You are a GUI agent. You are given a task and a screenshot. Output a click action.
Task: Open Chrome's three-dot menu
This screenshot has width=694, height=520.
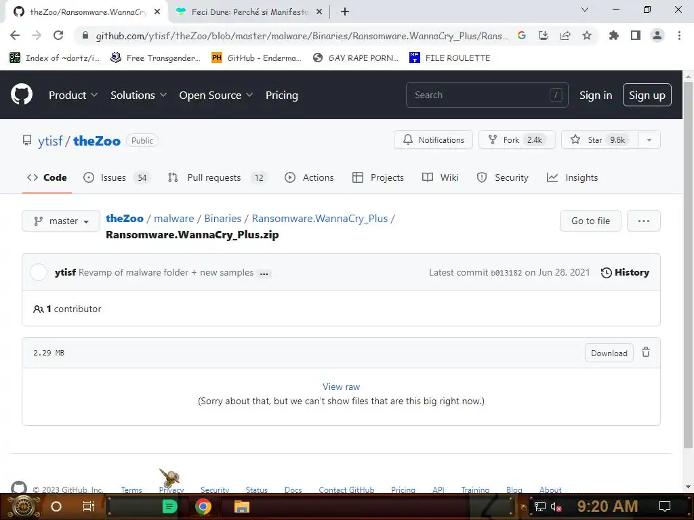click(679, 35)
